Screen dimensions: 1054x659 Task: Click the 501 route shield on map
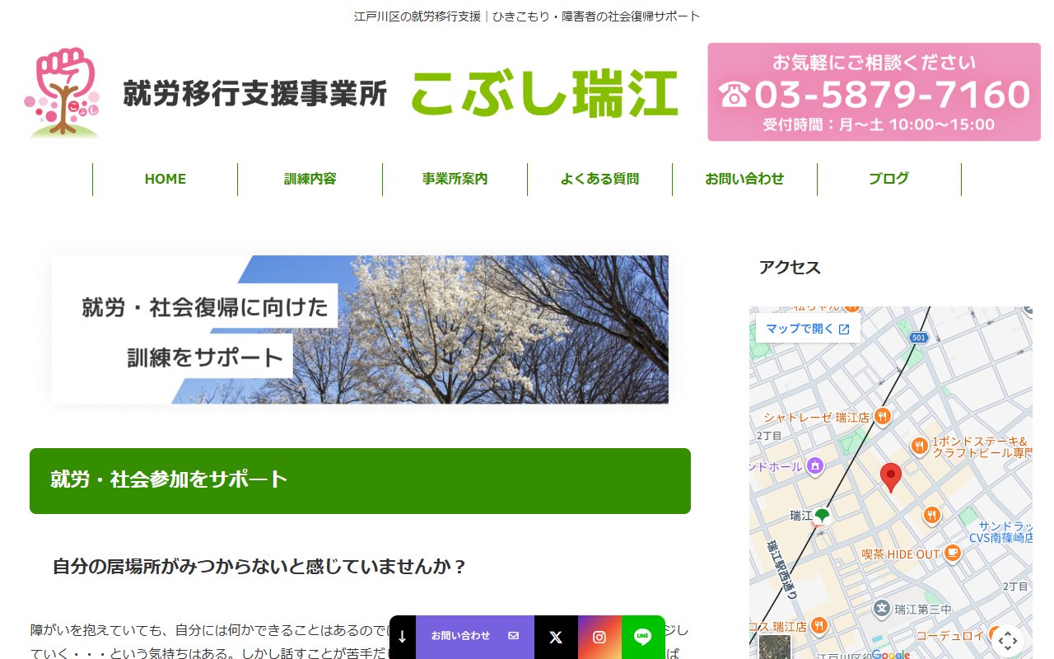919,338
